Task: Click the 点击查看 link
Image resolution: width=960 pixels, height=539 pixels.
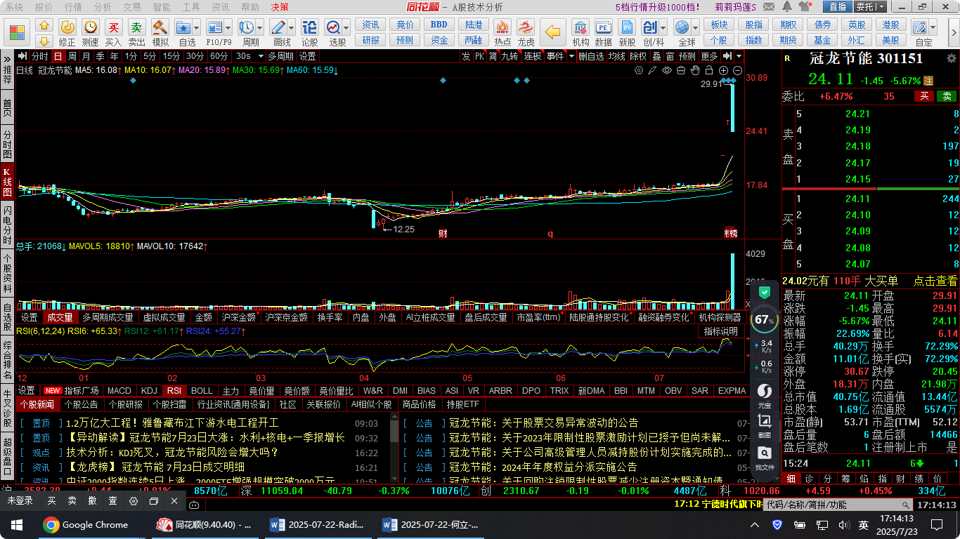Action: click(935, 281)
